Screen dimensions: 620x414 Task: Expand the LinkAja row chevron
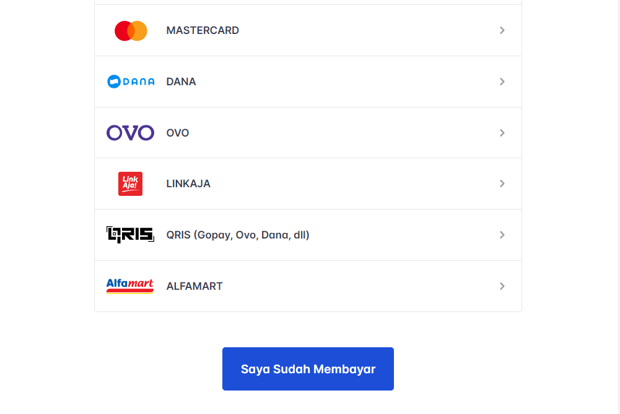pyautogui.click(x=502, y=184)
